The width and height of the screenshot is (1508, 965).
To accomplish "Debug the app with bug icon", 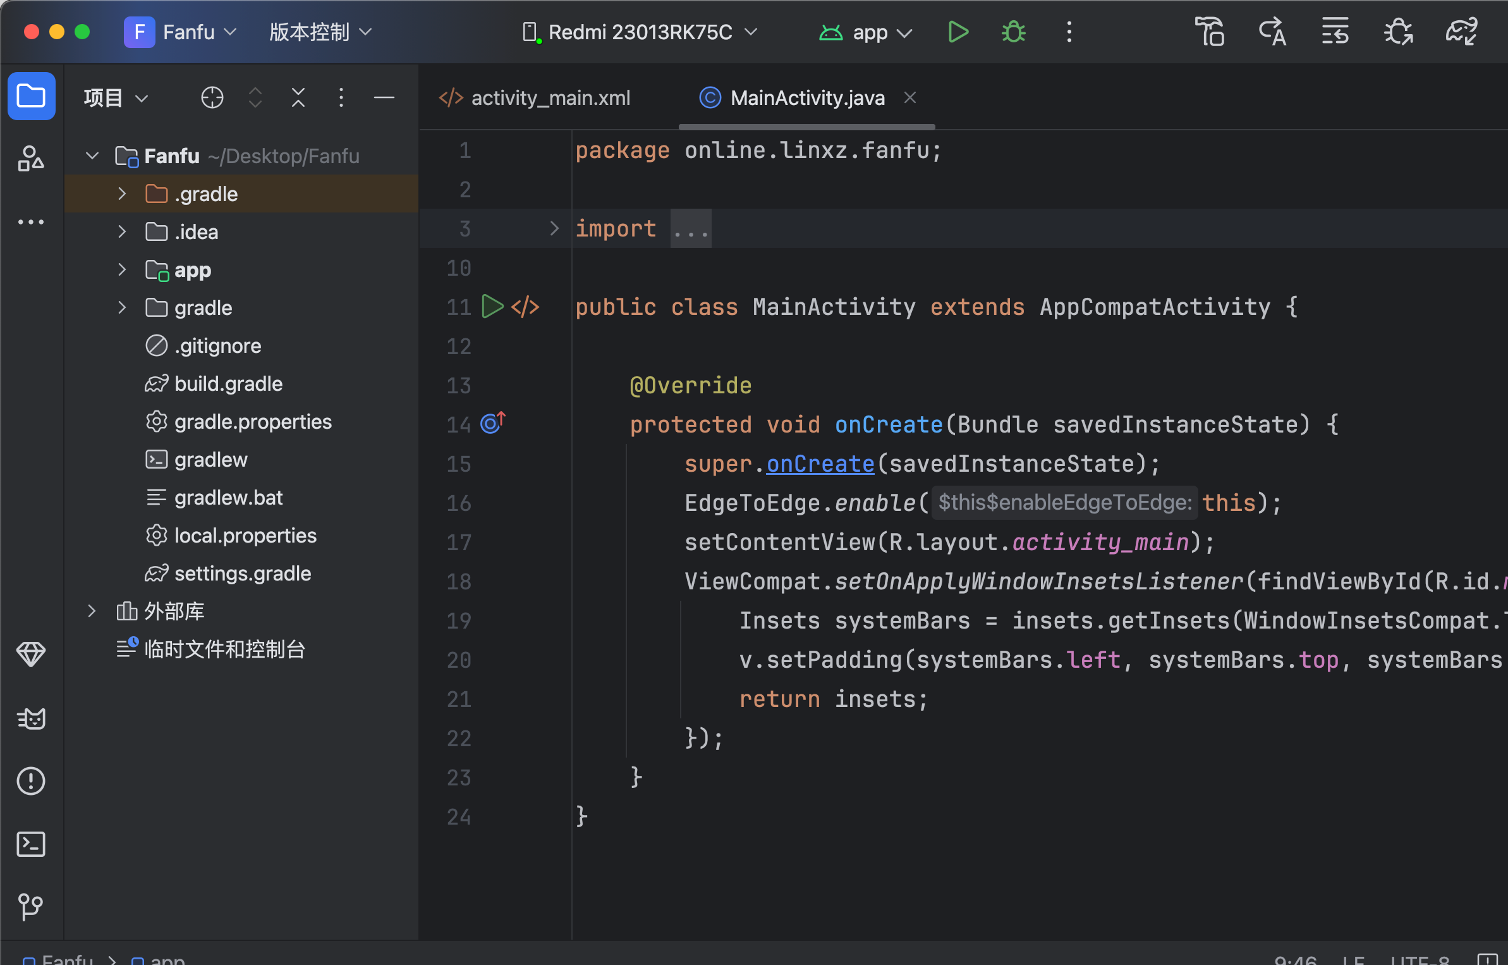I will tap(1014, 32).
